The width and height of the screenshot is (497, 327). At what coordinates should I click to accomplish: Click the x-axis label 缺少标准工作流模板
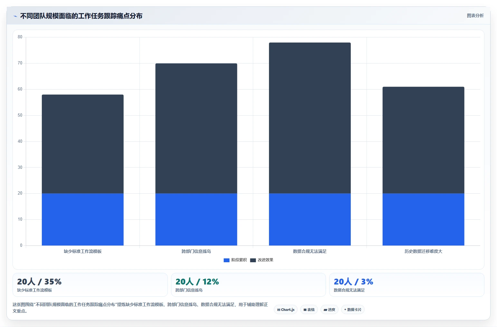pos(83,251)
